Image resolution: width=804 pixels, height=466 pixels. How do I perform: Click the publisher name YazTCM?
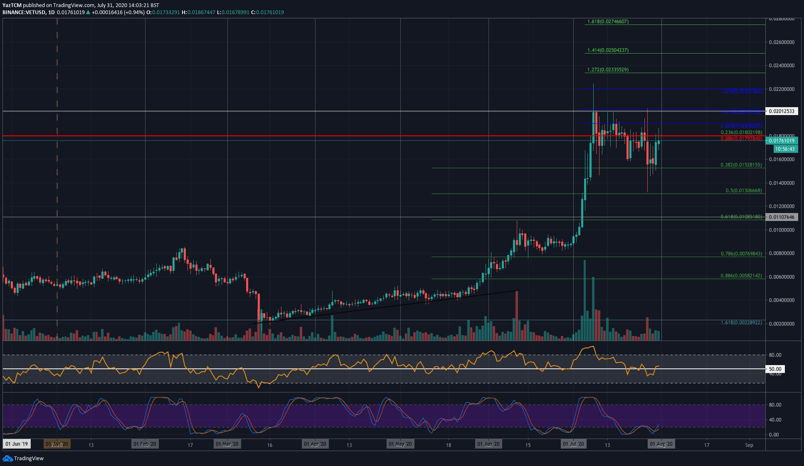coord(12,5)
